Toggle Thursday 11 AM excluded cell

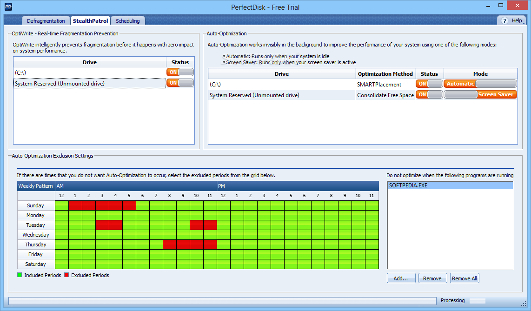[210, 245]
